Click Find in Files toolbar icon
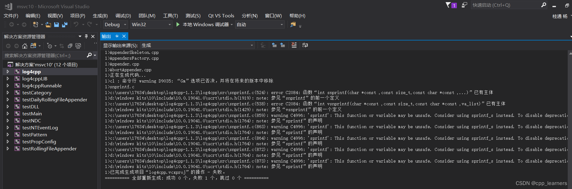The image size is (572, 189). [293, 25]
